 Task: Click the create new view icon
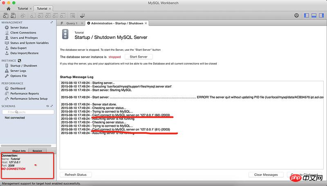click(x=48, y=16)
